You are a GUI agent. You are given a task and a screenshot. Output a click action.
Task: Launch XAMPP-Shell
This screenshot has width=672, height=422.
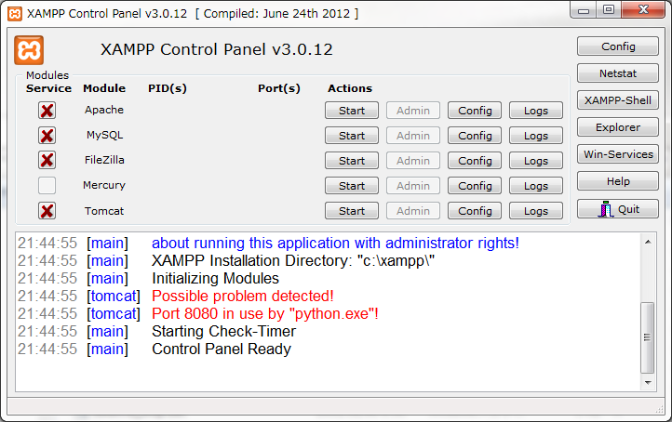618,100
